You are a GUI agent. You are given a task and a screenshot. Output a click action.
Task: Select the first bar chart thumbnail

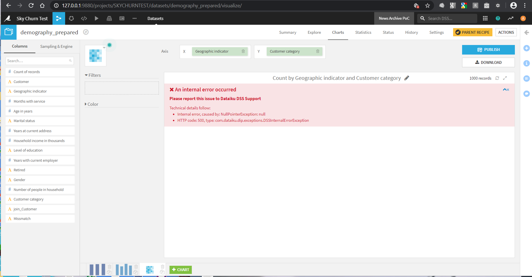coord(97,270)
